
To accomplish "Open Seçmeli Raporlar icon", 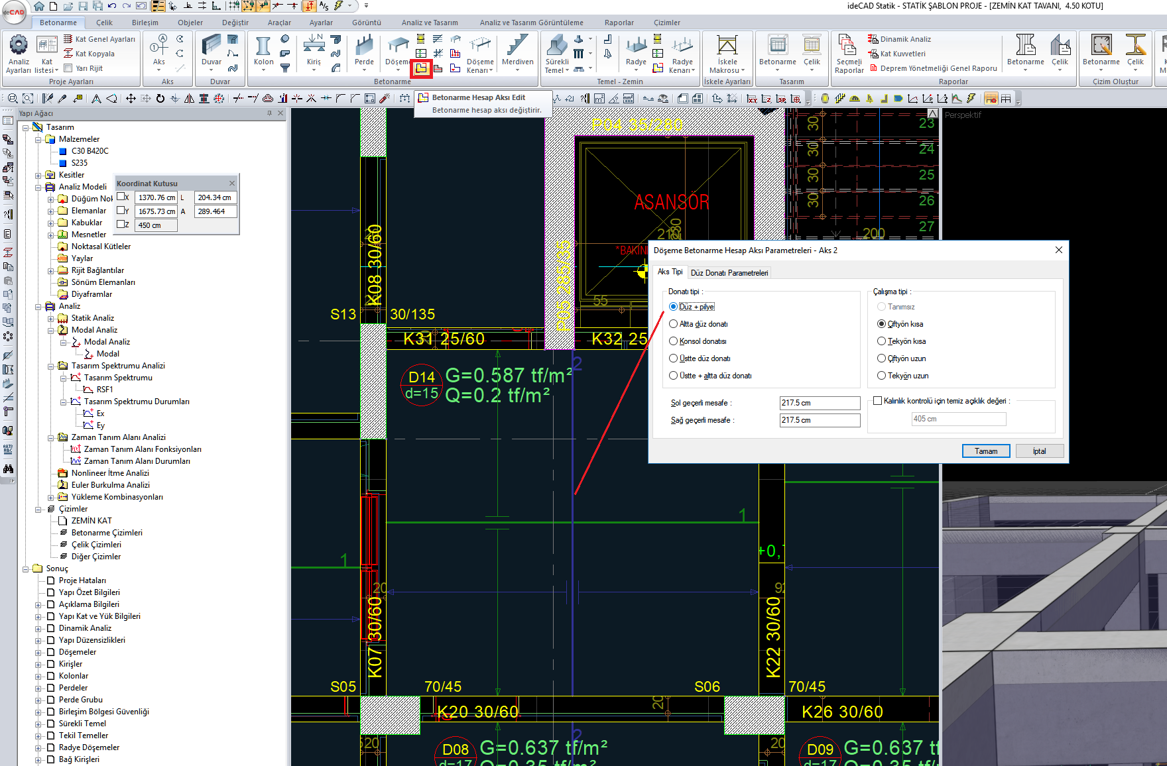I will coord(849,54).
